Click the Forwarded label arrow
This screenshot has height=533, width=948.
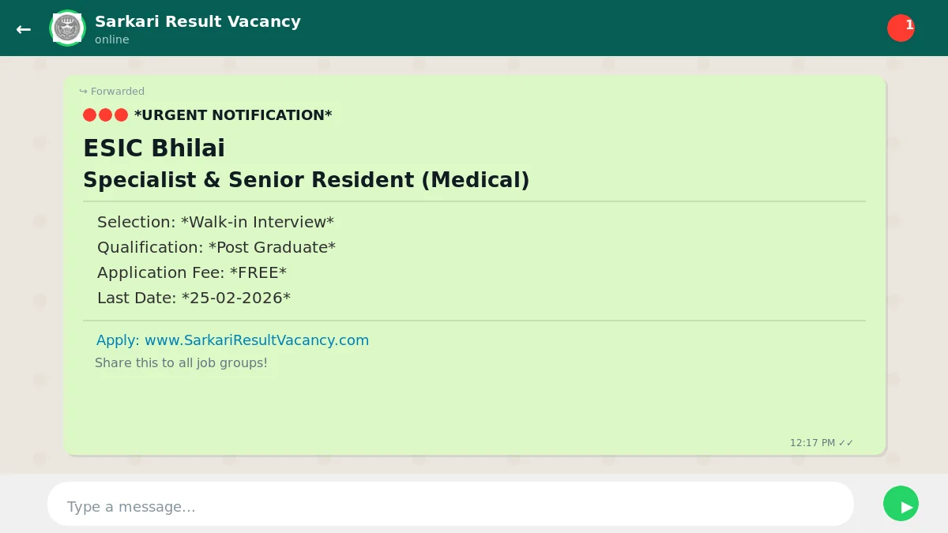click(x=83, y=92)
